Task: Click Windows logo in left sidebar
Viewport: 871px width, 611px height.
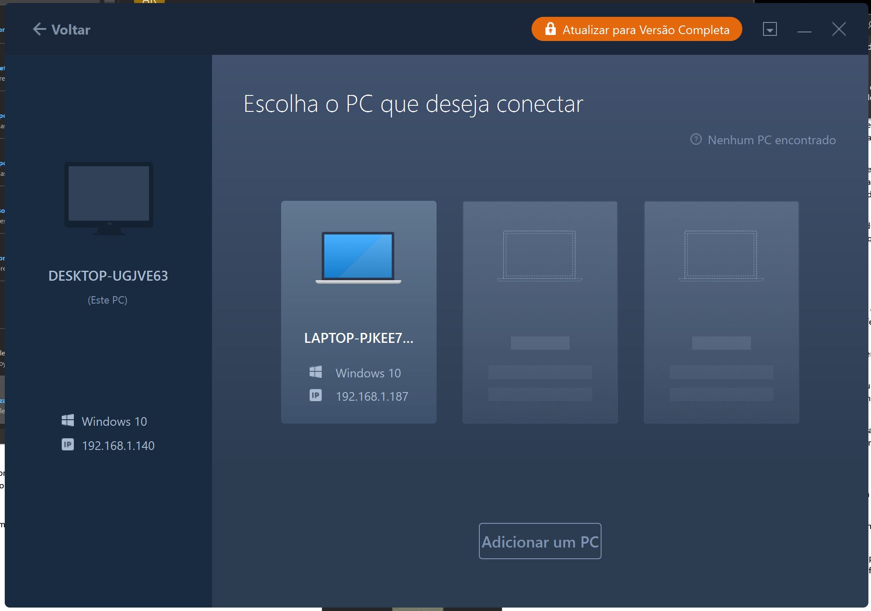Action: (x=68, y=421)
